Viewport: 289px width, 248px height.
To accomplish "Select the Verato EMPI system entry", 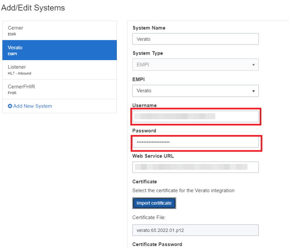I will 59,50.
